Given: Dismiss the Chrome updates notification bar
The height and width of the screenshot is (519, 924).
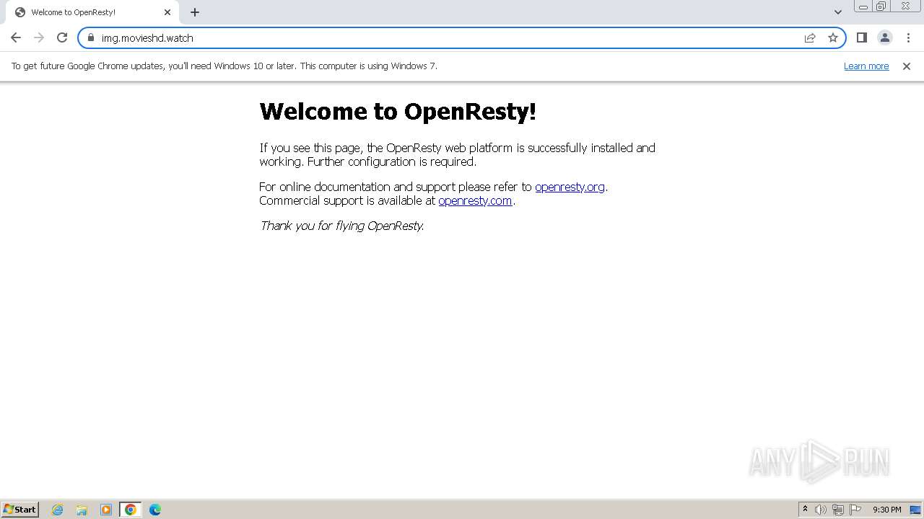Looking at the screenshot, I should click(x=907, y=66).
